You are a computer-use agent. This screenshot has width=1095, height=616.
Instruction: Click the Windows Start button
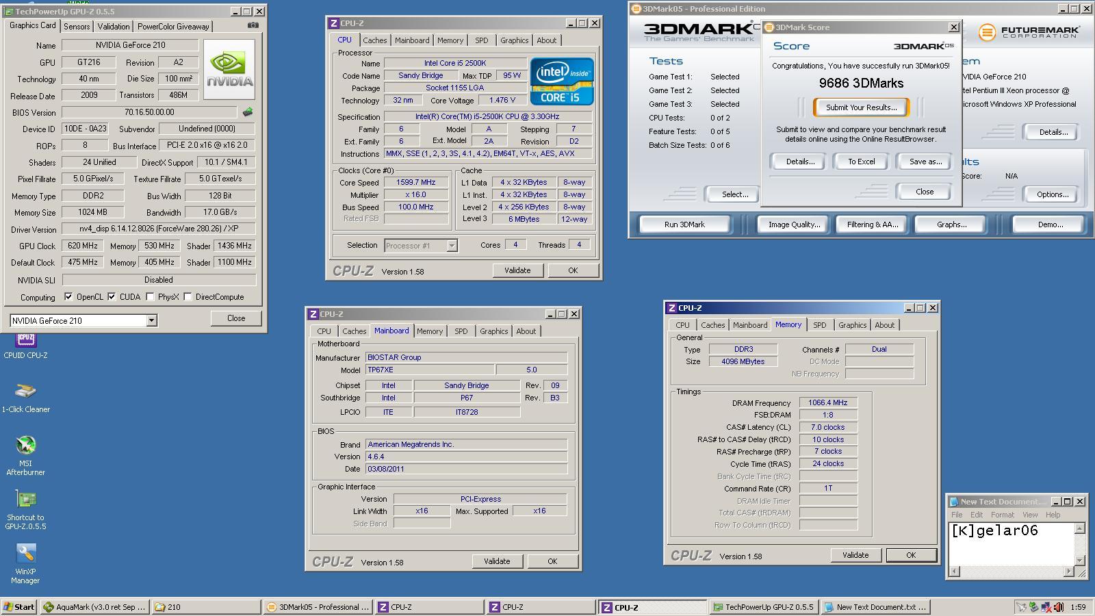click(18, 607)
